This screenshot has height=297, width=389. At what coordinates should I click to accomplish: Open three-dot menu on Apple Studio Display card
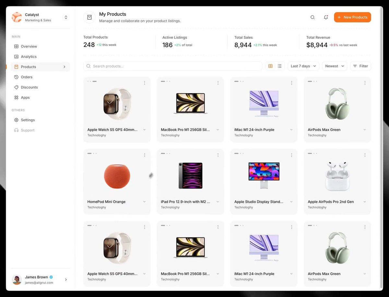[291, 155]
